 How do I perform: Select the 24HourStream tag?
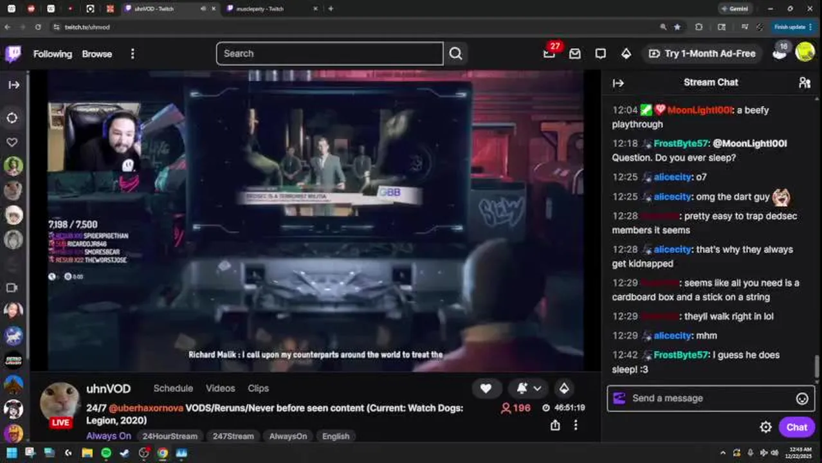pos(170,436)
